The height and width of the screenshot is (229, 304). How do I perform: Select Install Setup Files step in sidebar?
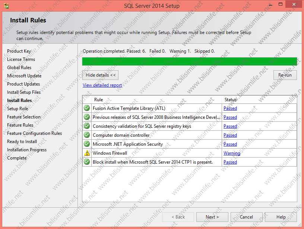click(24, 92)
